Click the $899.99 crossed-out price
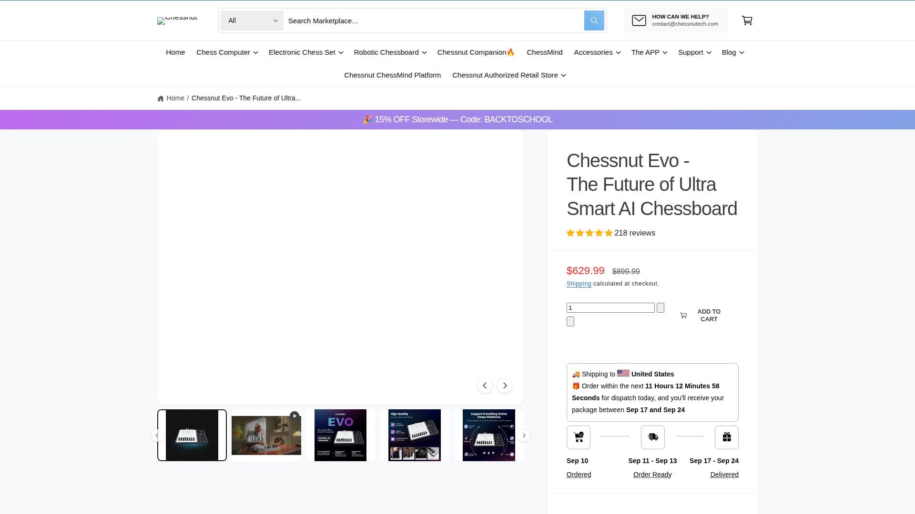 click(626, 271)
